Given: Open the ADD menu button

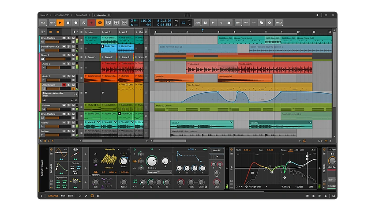Looking at the screenshot, I should [x=198, y=23].
